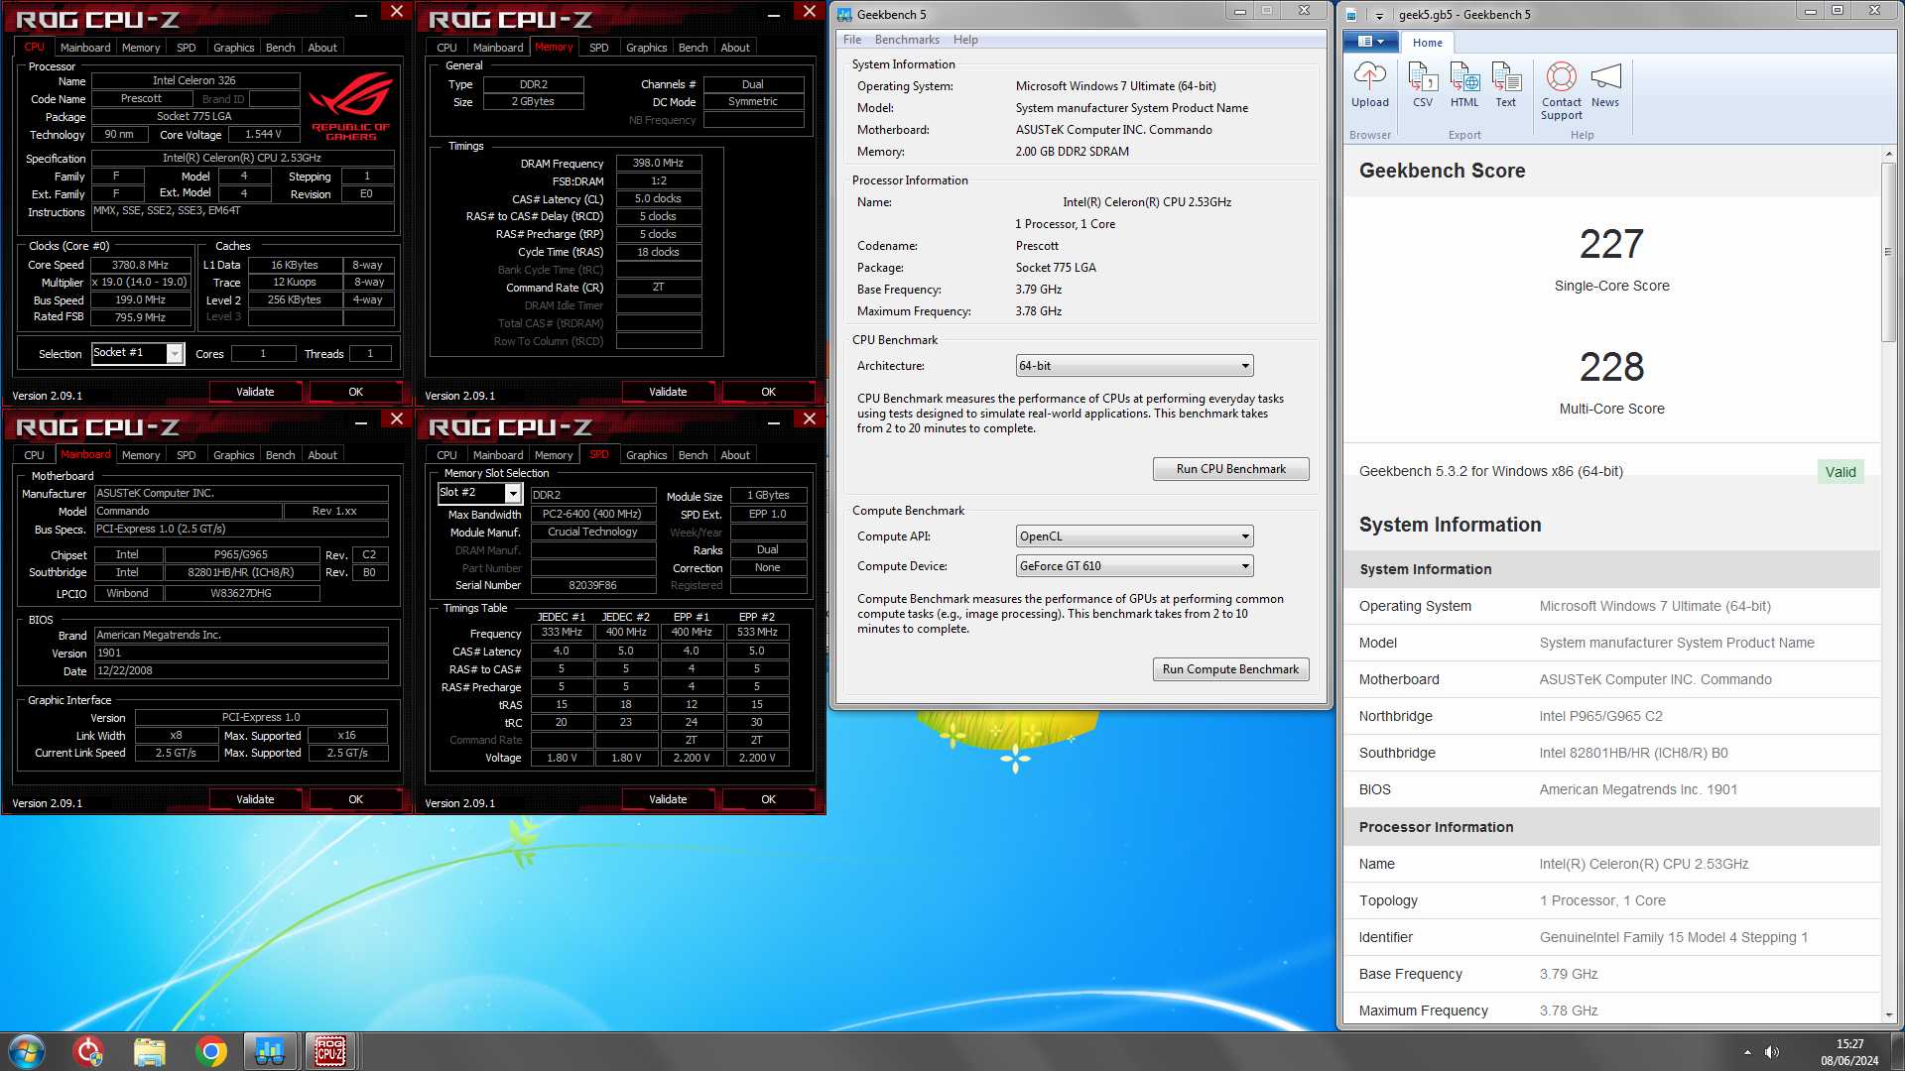1905x1071 pixels.
Task: Click the Core Speed value 3780.8 MHz
Action: click(x=140, y=265)
